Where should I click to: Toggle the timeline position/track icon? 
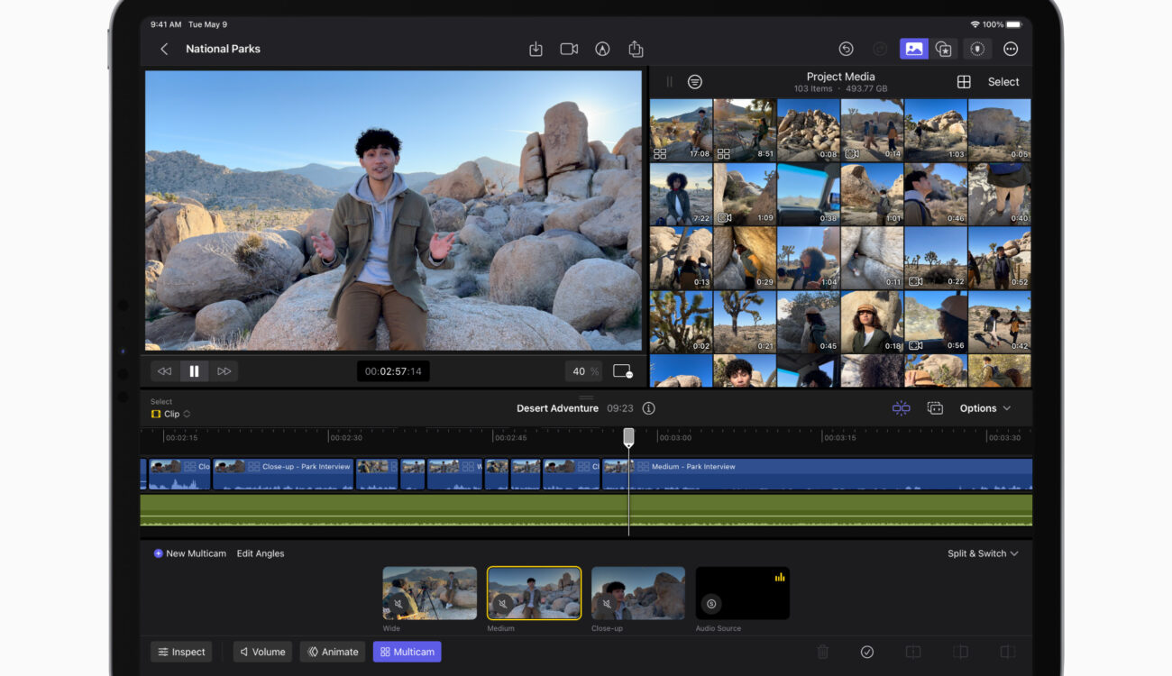[x=935, y=408]
